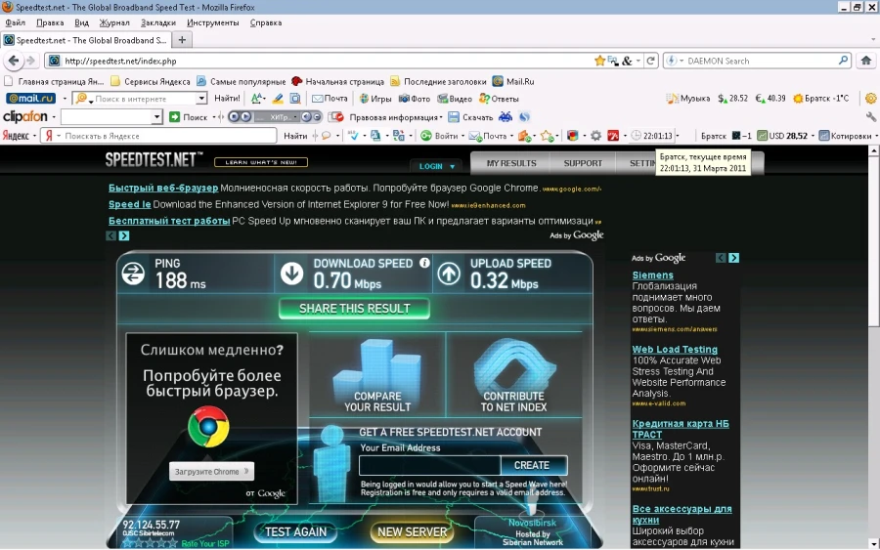The height and width of the screenshot is (550, 880).
Task: Open Музыка in Mail.ru toolbar
Action: pos(688,99)
